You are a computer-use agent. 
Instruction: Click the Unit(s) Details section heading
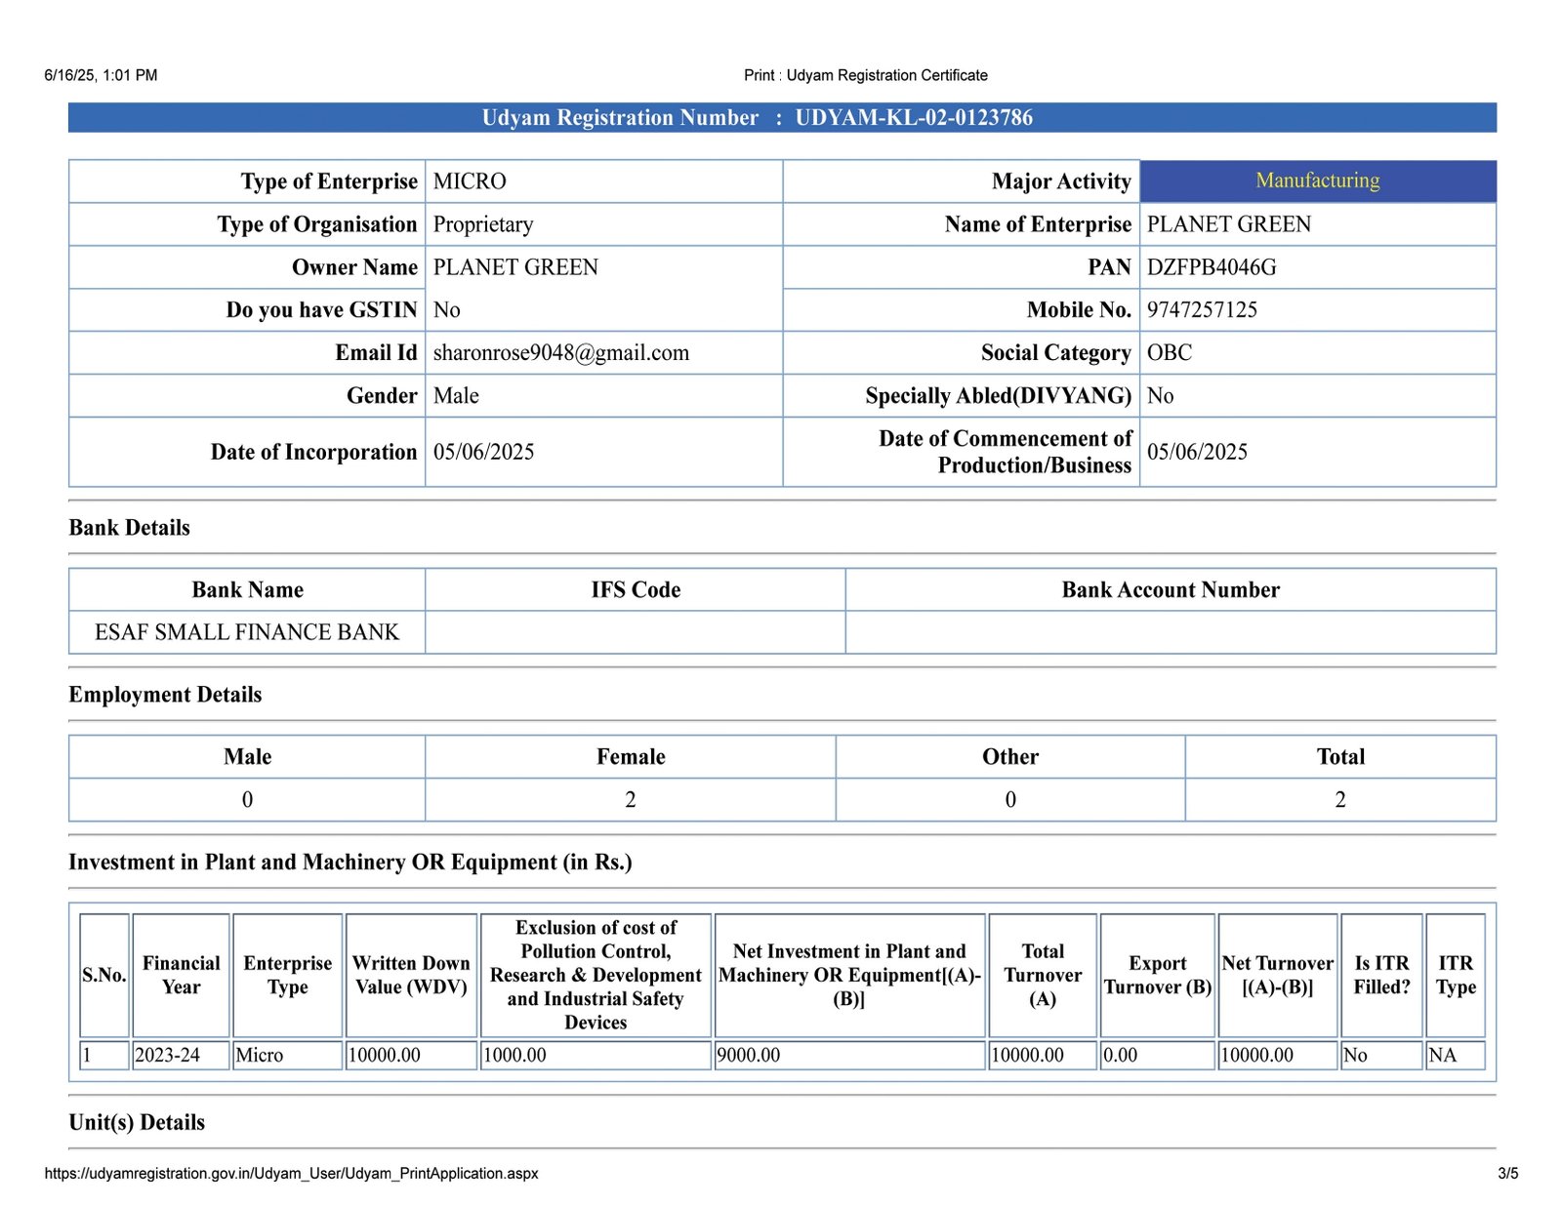(x=137, y=1122)
